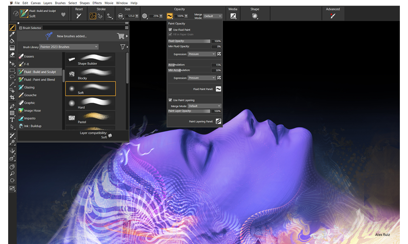Select the Fluid : Paint and Blend category
This screenshot has width=408, height=244.
pos(40,79)
